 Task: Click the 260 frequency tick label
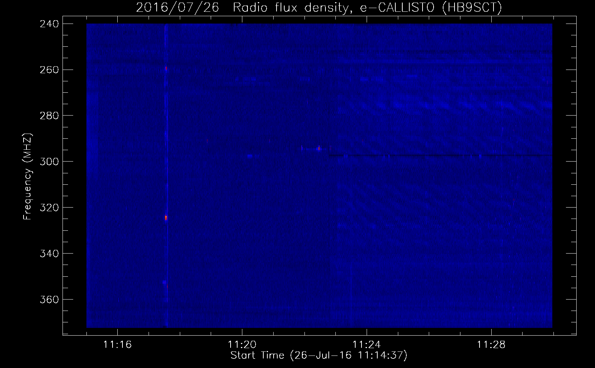(x=49, y=70)
